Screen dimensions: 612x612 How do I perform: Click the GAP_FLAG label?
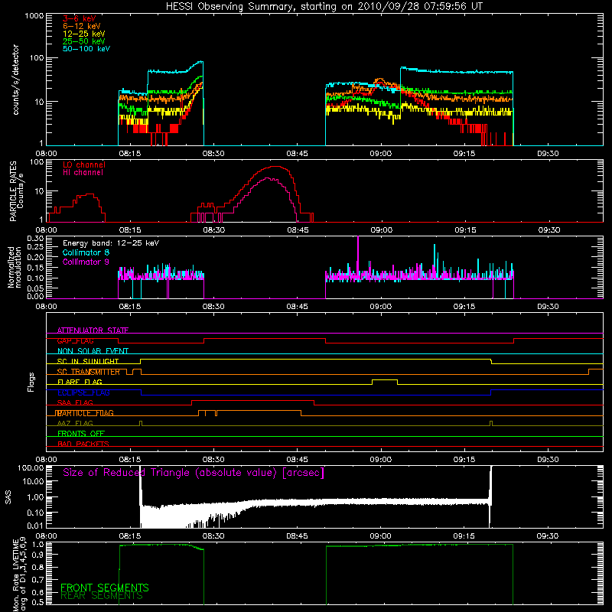pyautogui.click(x=75, y=340)
